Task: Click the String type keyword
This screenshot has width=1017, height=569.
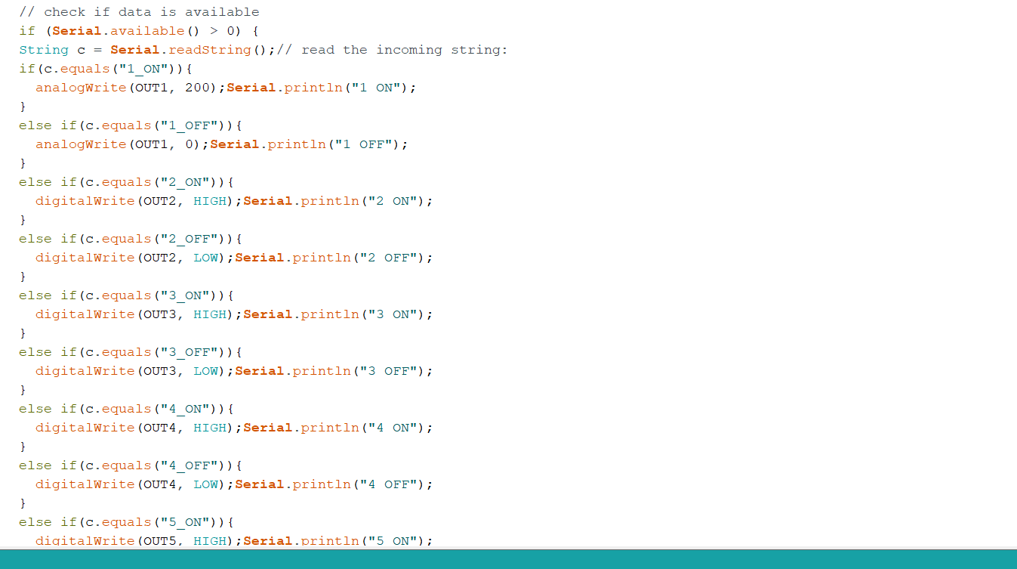Action: point(43,49)
